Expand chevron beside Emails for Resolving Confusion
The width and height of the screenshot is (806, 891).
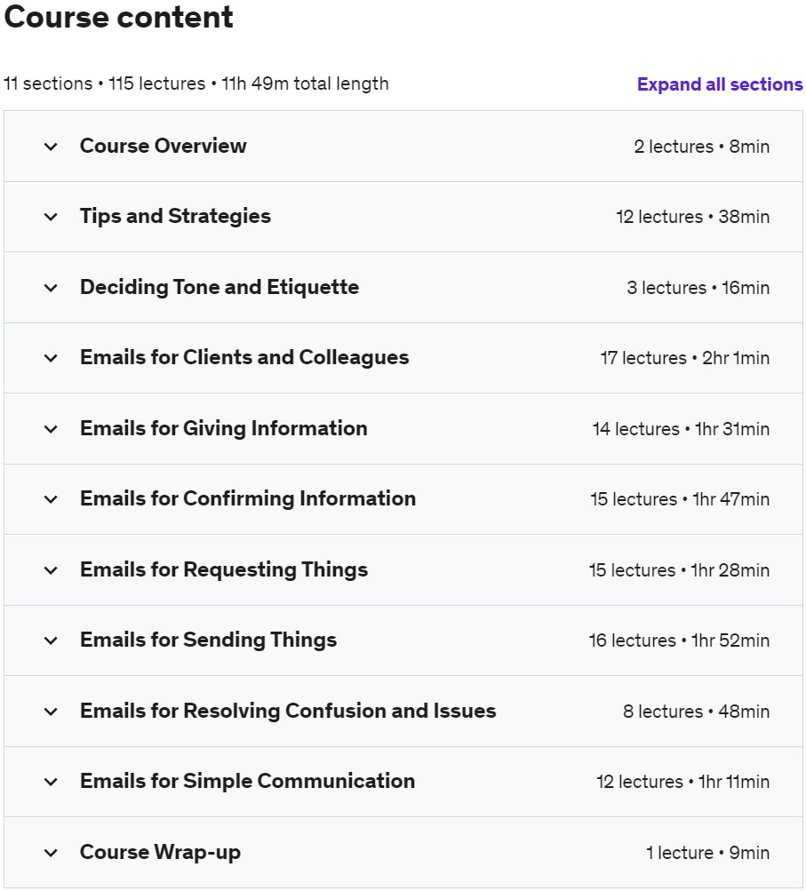pos(51,712)
